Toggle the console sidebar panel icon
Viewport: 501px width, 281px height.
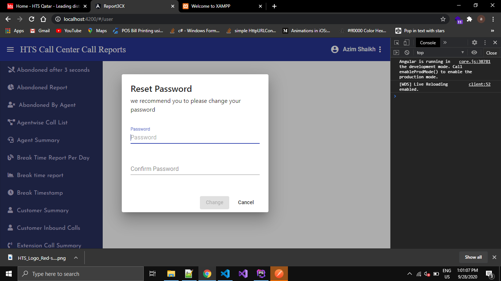tap(396, 53)
